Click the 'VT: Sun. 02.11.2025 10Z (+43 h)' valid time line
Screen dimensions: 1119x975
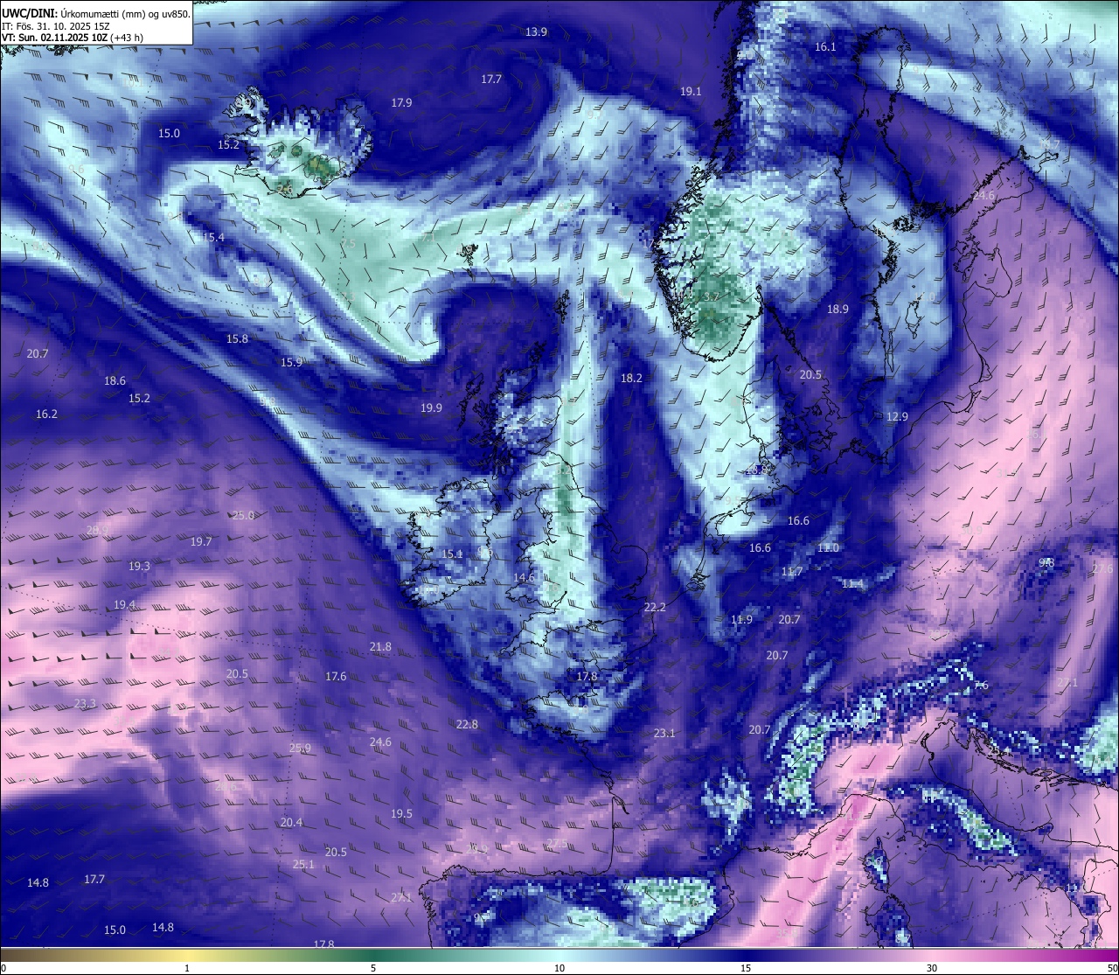point(73,38)
